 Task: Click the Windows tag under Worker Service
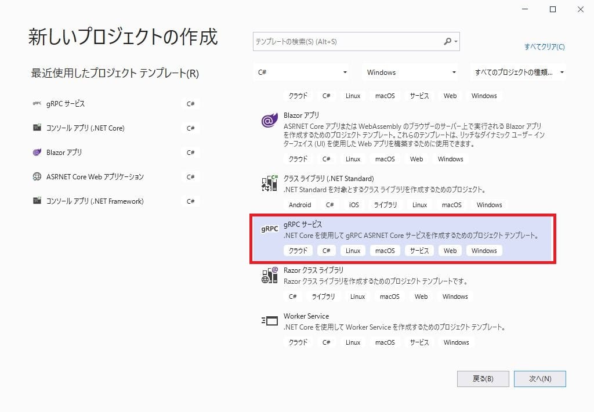click(456, 342)
